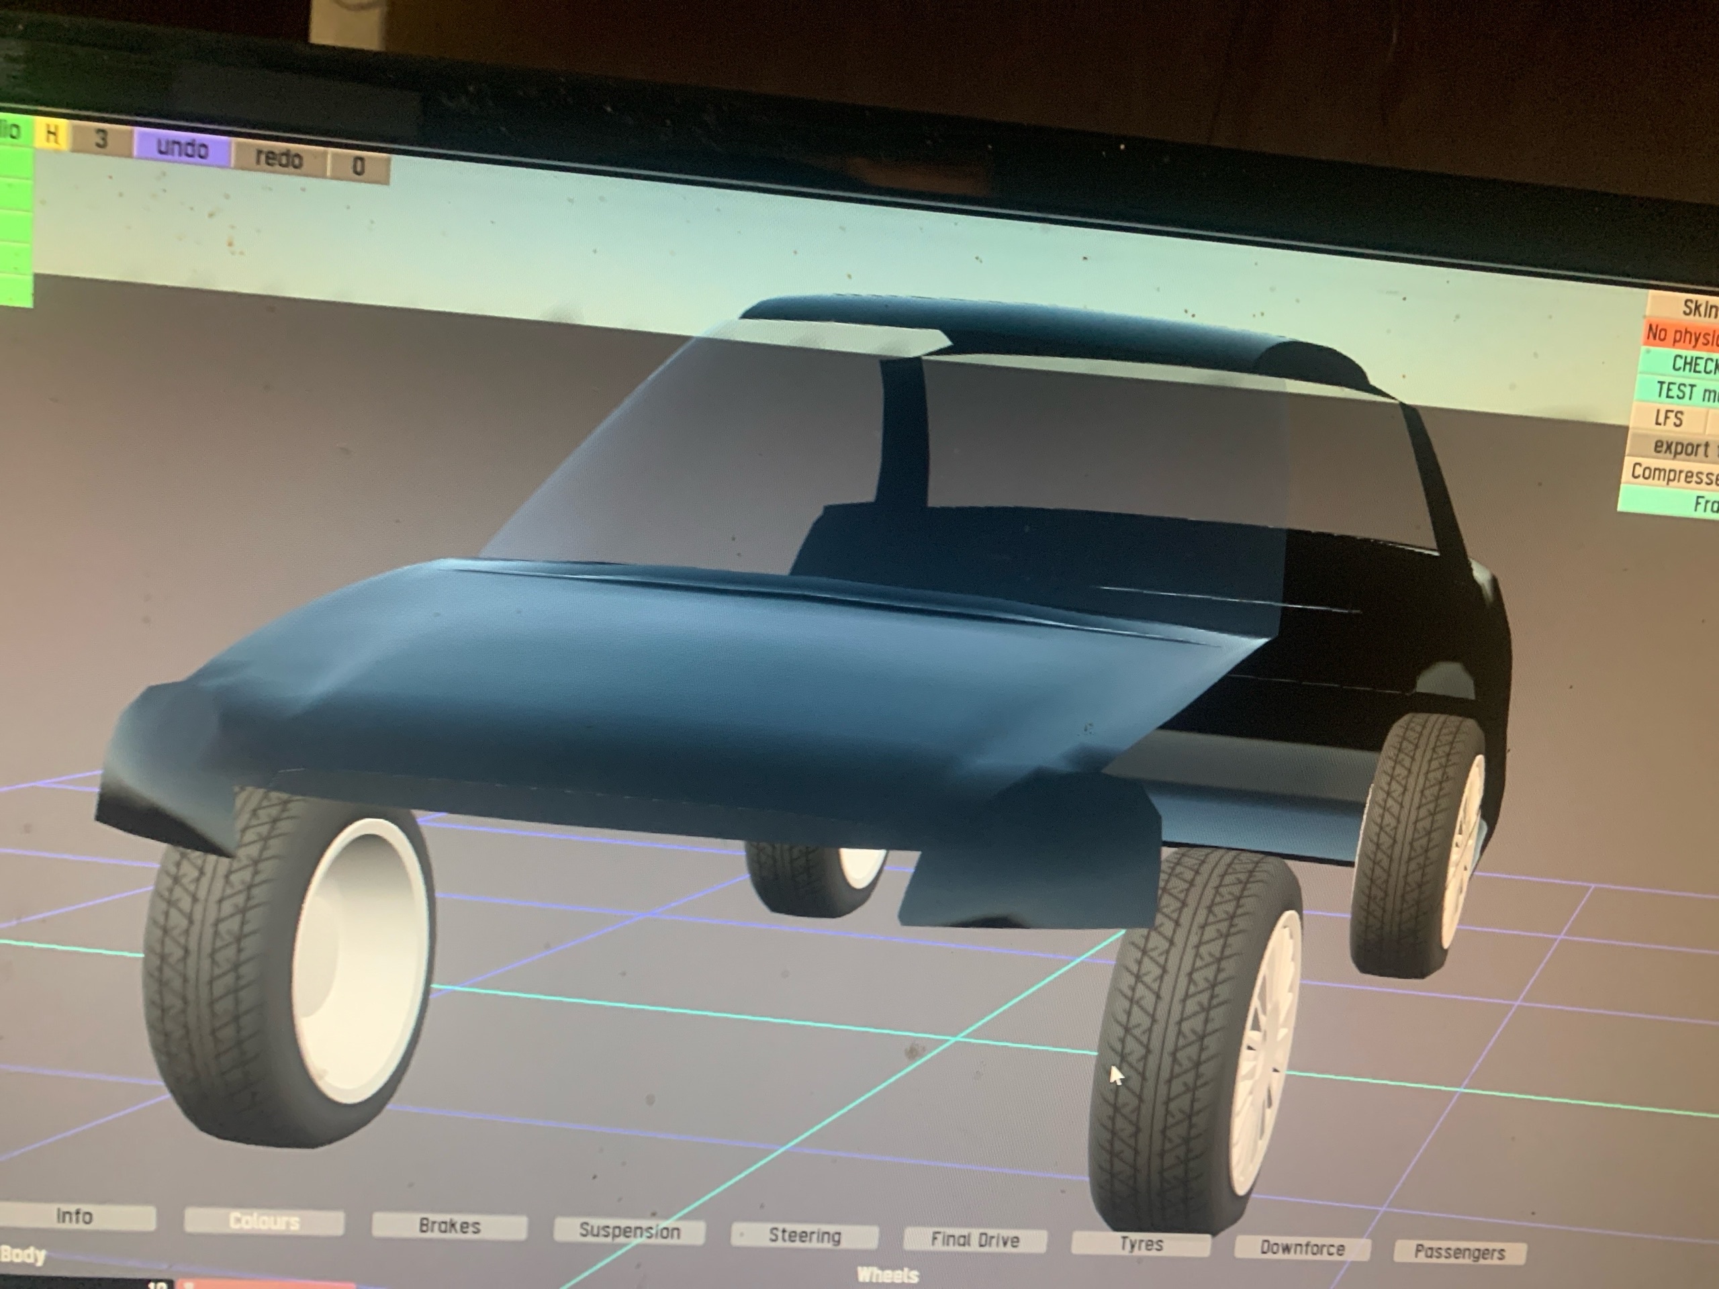Click the LFS button
1719x1289 pixels.
[1669, 419]
